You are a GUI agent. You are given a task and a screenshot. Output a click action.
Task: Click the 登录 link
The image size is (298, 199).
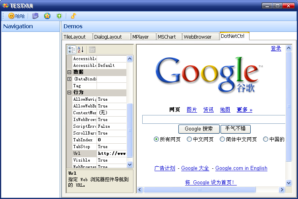point(276,49)
